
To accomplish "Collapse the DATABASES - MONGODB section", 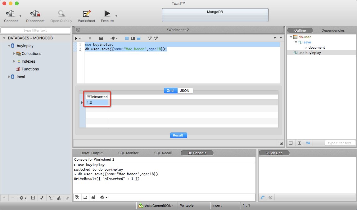I will pyautogui.click(x=4, y=38).
